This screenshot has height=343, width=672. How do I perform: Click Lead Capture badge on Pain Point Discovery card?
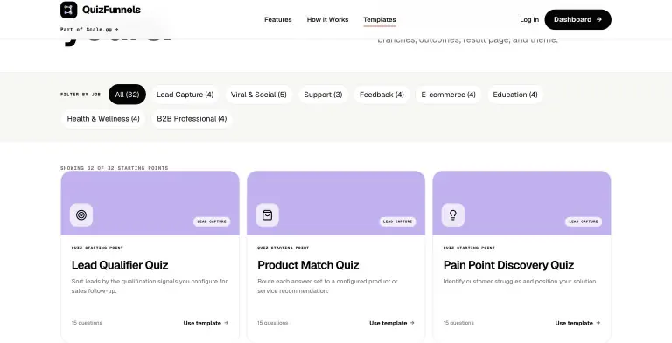pos(584,221)
